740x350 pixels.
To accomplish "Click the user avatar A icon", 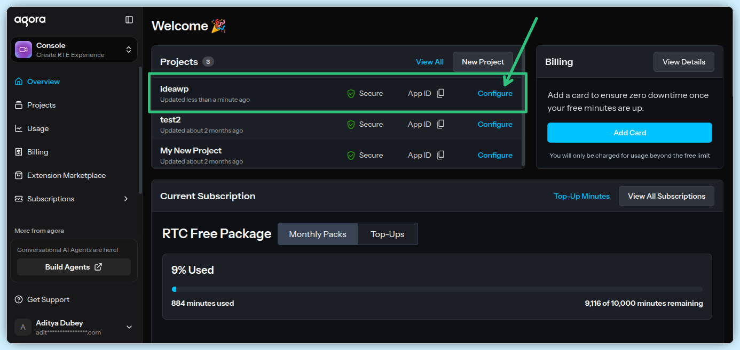I will pyautogui.click(x=22, y=327).
